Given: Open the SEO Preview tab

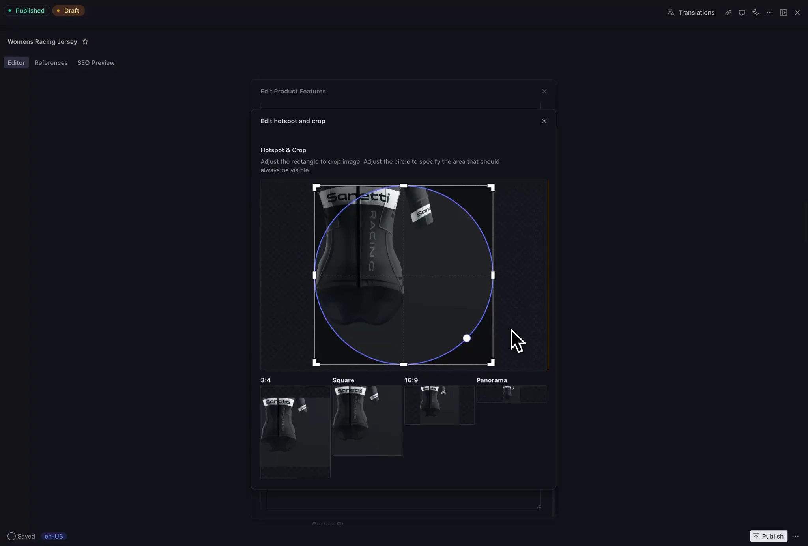Looking at the screenshot, I should (96, 63).
